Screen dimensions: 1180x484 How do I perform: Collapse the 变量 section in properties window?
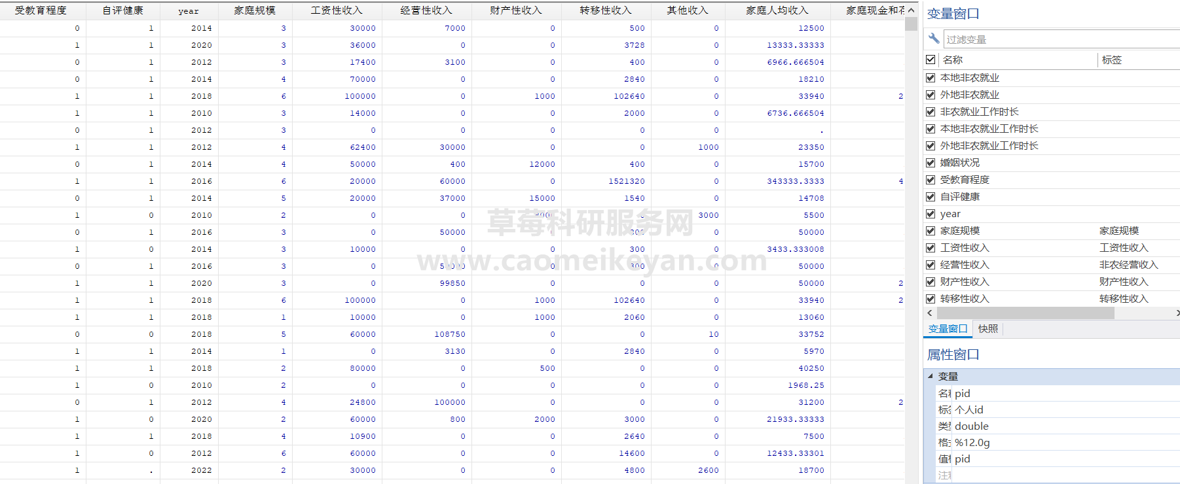pyautogui.click(x=931, y=376)
